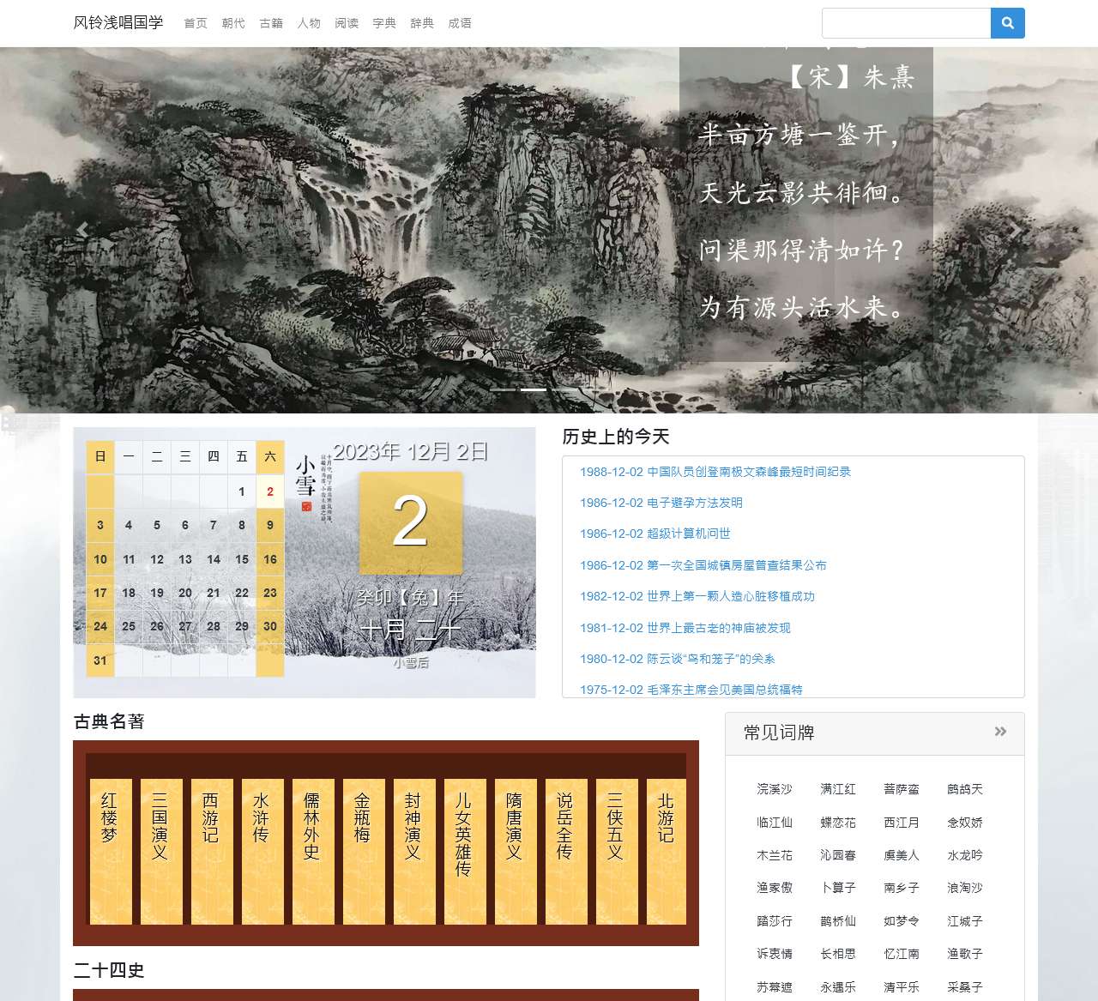Open the 水龙吟 cipai link
The image size is (1098, 1001).
(965, 855)
